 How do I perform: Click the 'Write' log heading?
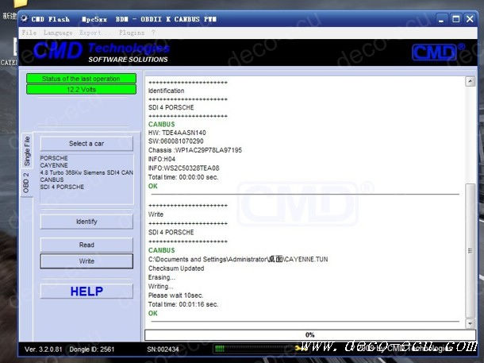point(156,214)
